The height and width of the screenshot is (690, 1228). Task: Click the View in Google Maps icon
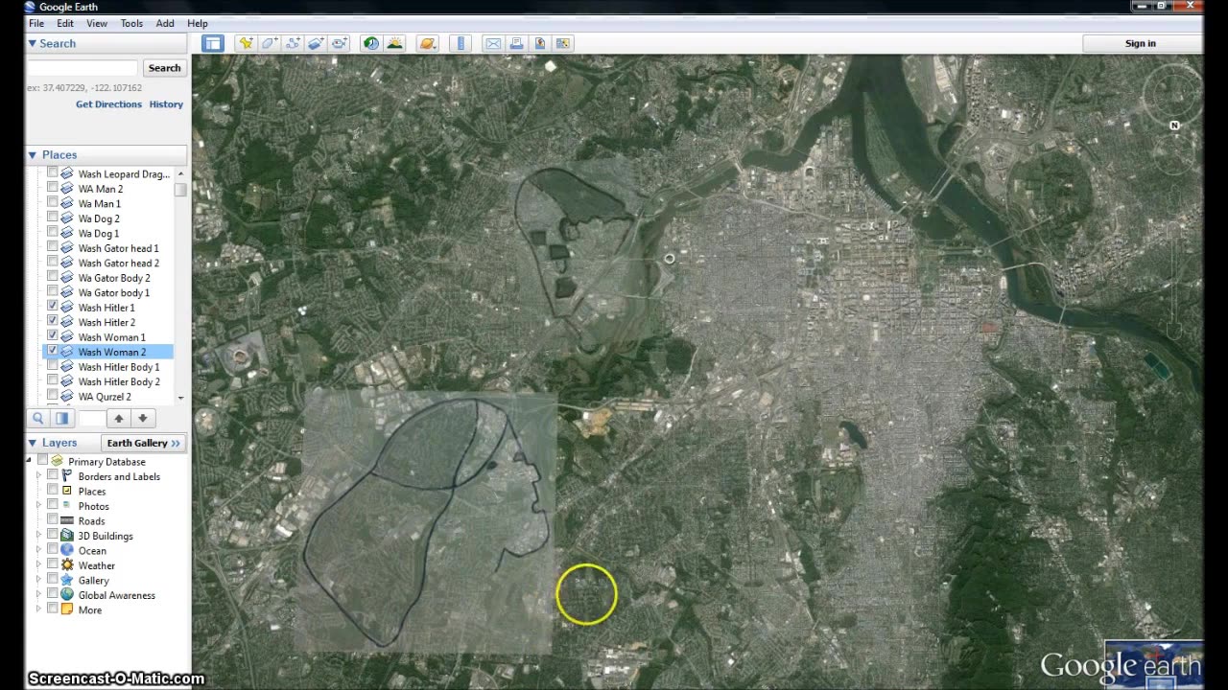pos(563,43)
